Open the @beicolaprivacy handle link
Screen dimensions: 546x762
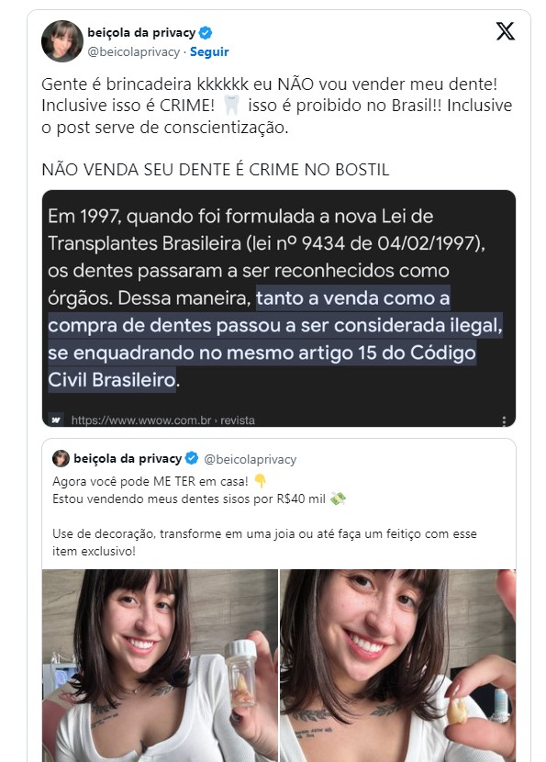[134, 52]
